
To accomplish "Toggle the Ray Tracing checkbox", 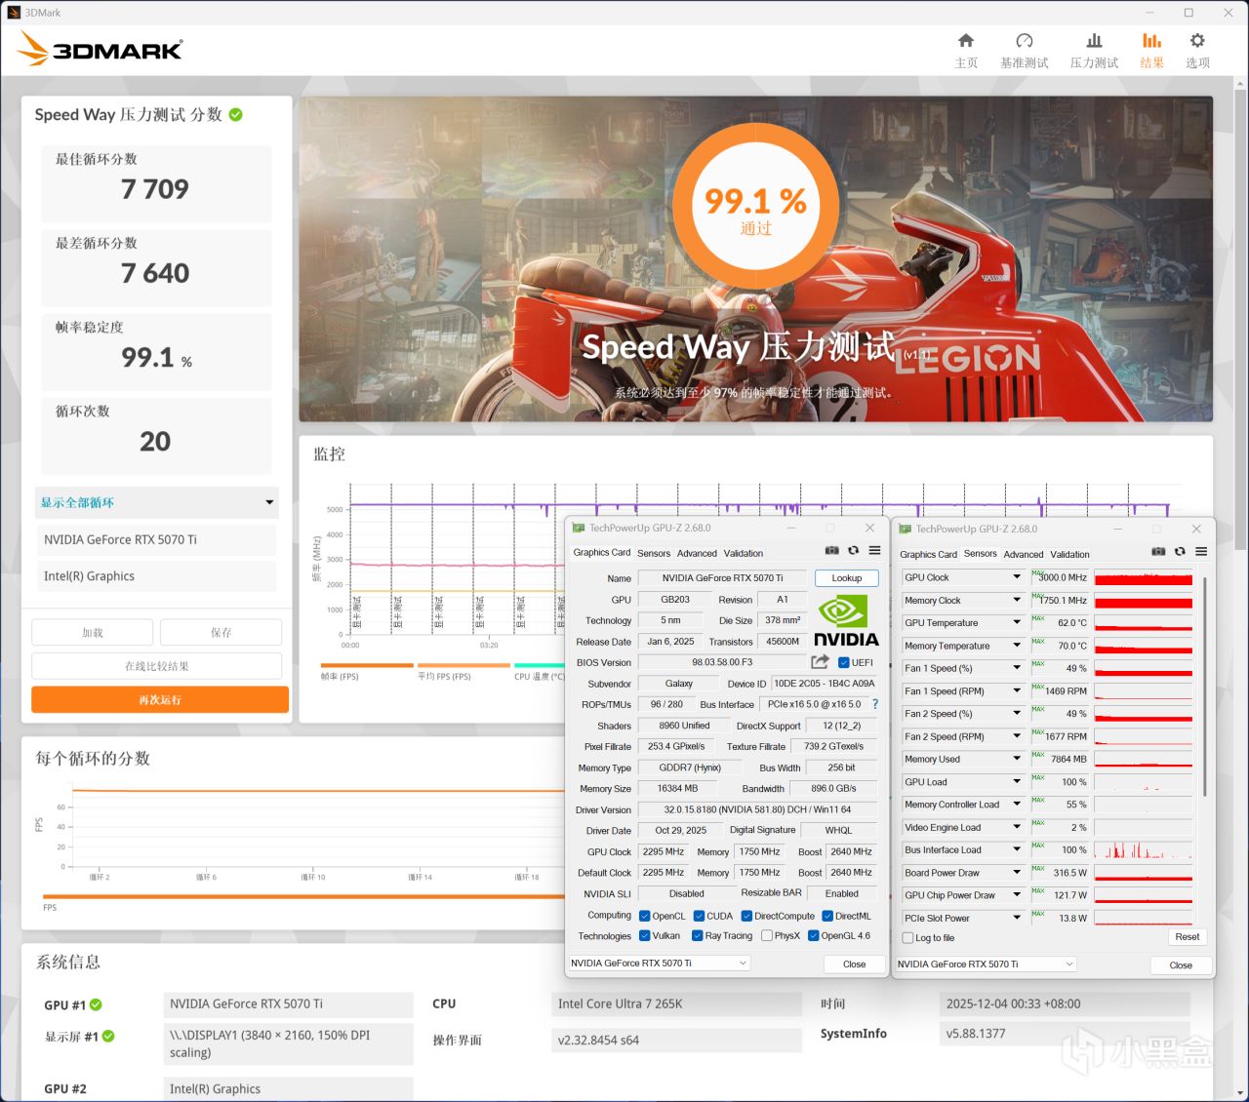I will point(698,936).
